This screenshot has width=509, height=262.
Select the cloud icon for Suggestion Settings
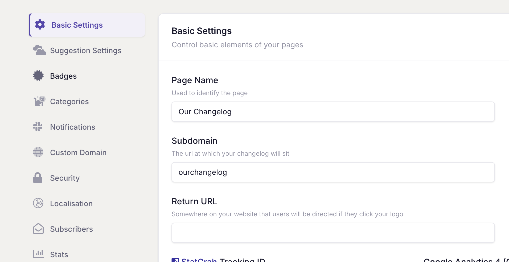coord(39,50)
